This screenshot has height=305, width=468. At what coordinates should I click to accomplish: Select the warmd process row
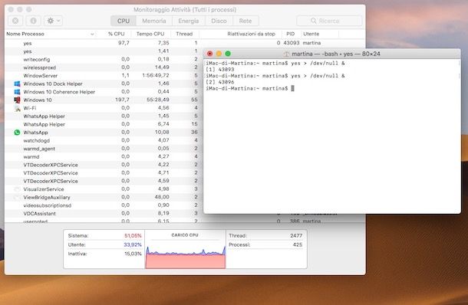tap(104, 156)
